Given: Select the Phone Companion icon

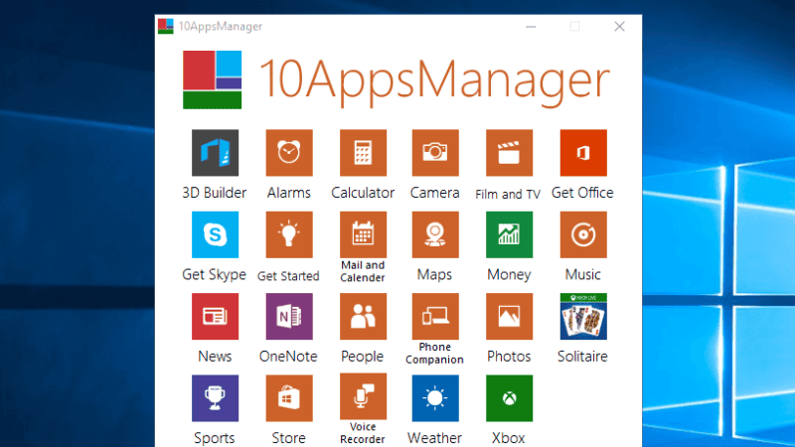Looking at the screenshot, I should (435, 316).
